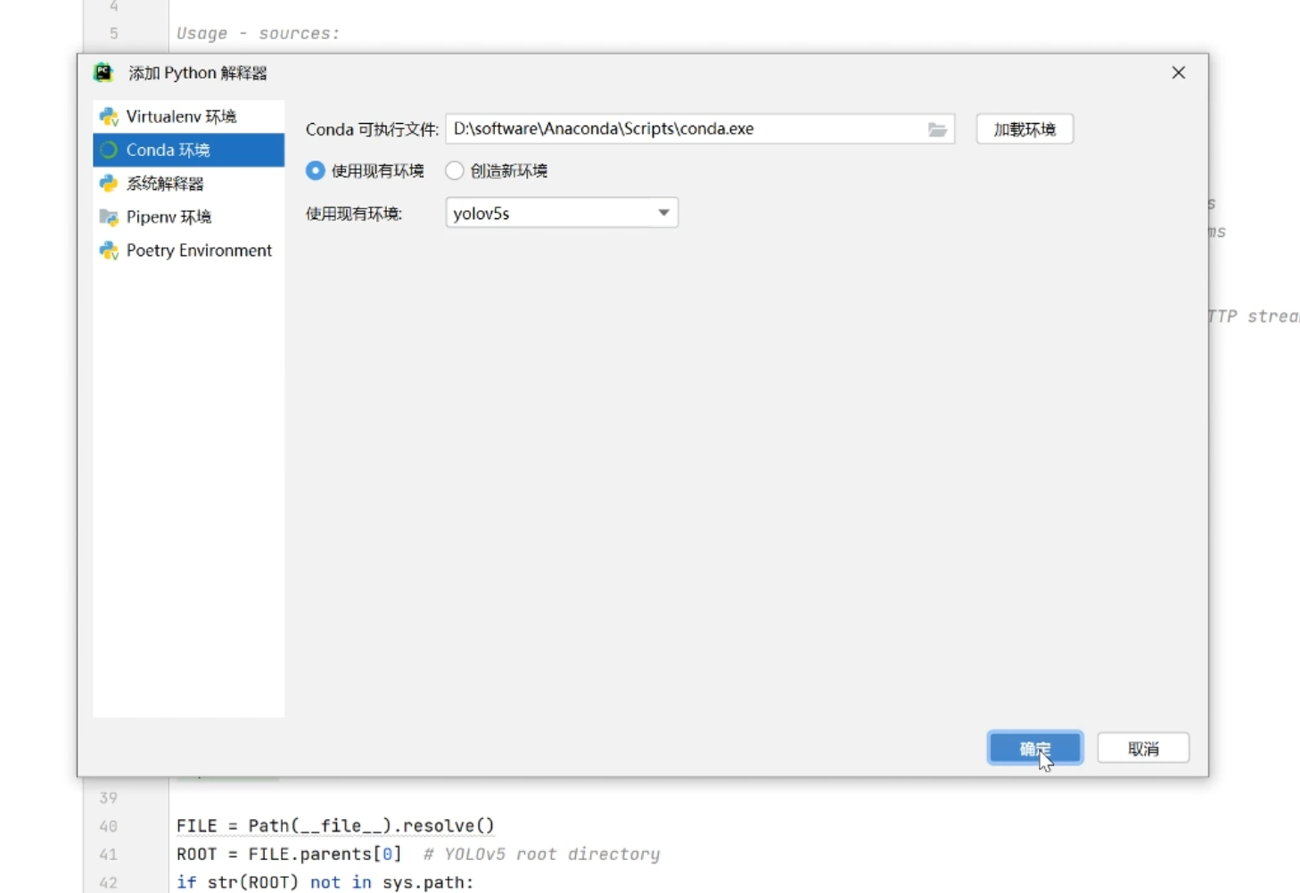
Task: Click the Pipenv 环境 folder icon
Action: pyautogui.click(x=109, y=217)
